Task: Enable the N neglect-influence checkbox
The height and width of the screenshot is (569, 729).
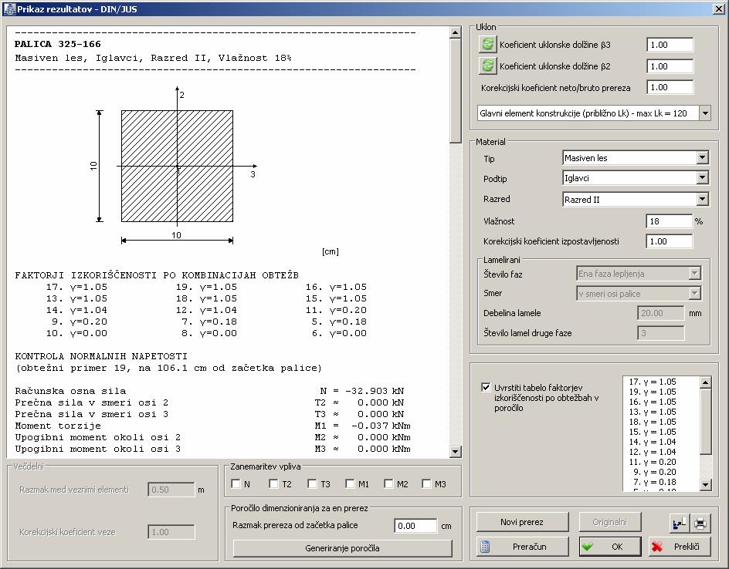Action: (x=236, y=483)
